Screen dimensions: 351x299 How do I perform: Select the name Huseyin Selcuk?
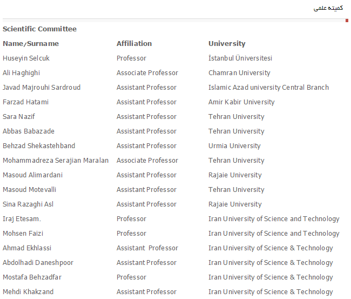[26, 58]
